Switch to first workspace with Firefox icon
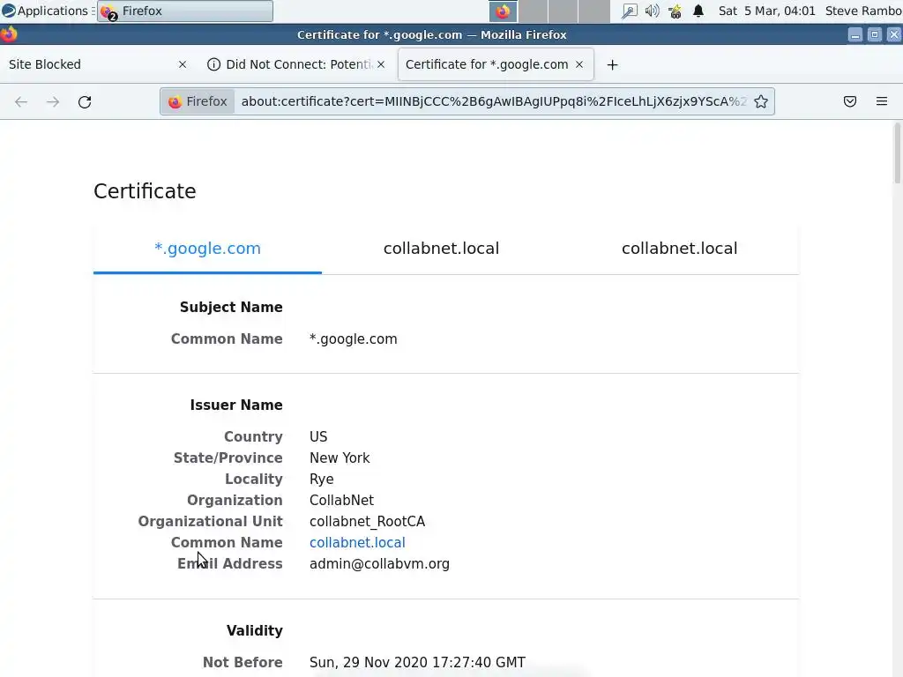The height and width of the screenshot is (677, 903). click(504, 11)
